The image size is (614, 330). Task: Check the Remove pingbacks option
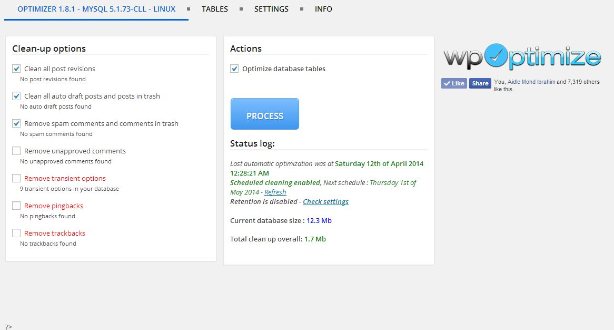click(x=16, y=206)
